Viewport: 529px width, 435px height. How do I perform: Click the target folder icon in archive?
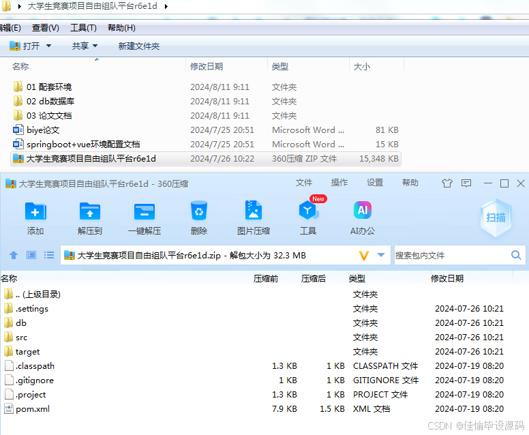pos(8,351)
